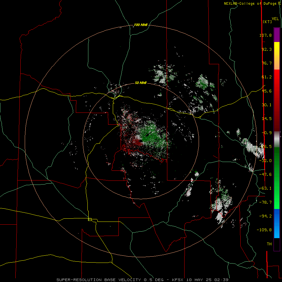The height and width of the screenshot is (282, 282).
Task: Click the KT unit label
Action: [267, 22]
